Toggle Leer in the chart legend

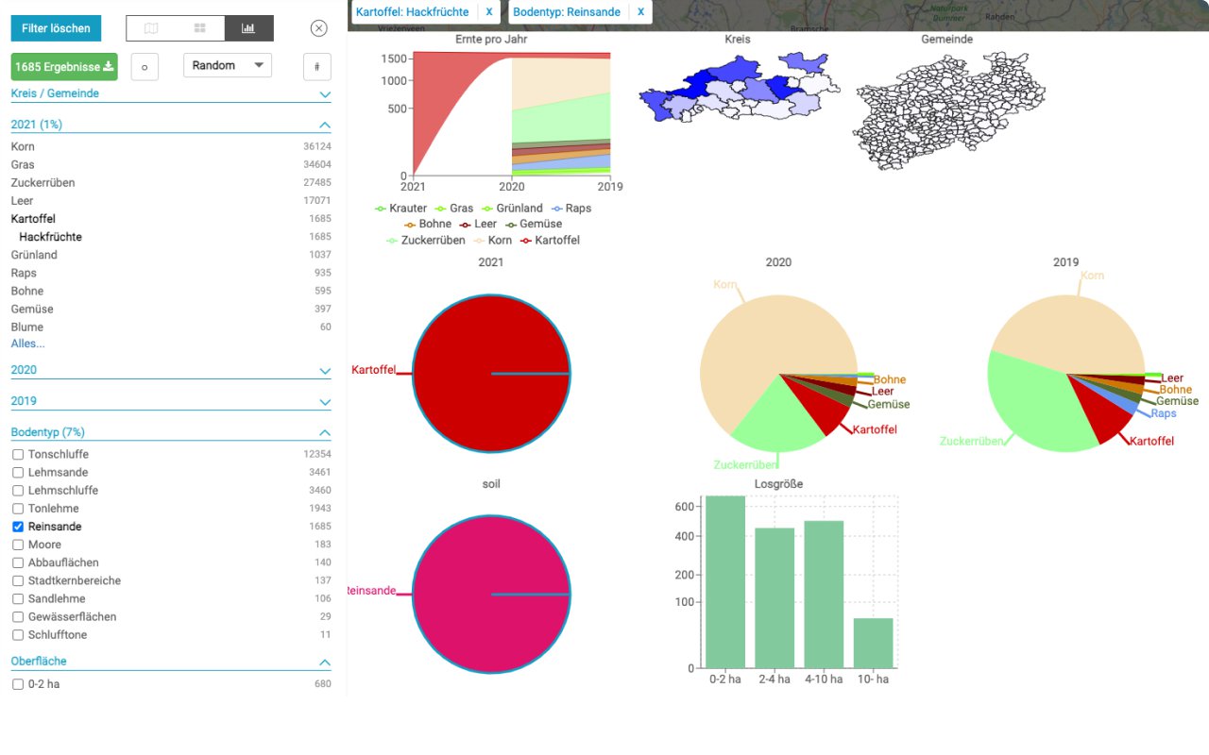[479, 225]
